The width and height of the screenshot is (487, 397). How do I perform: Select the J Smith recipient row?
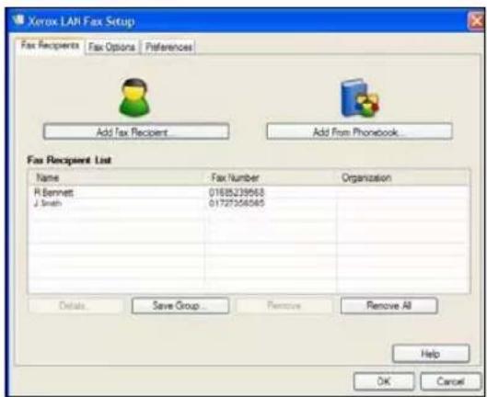(x=249, y=203)
